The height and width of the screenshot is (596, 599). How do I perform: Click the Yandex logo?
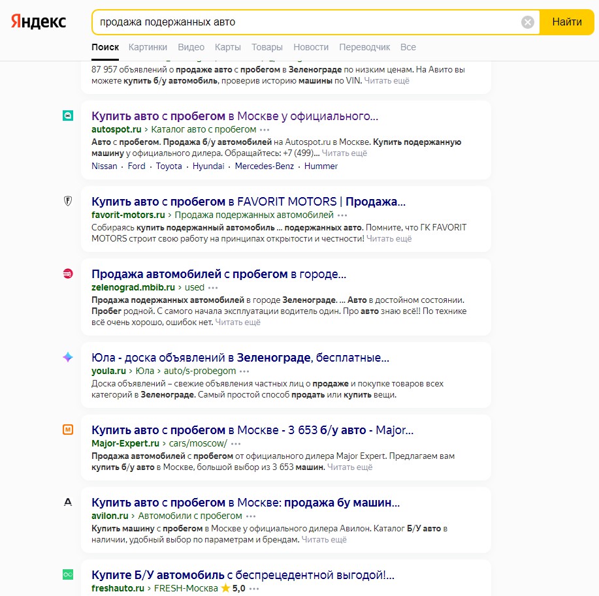39,22
